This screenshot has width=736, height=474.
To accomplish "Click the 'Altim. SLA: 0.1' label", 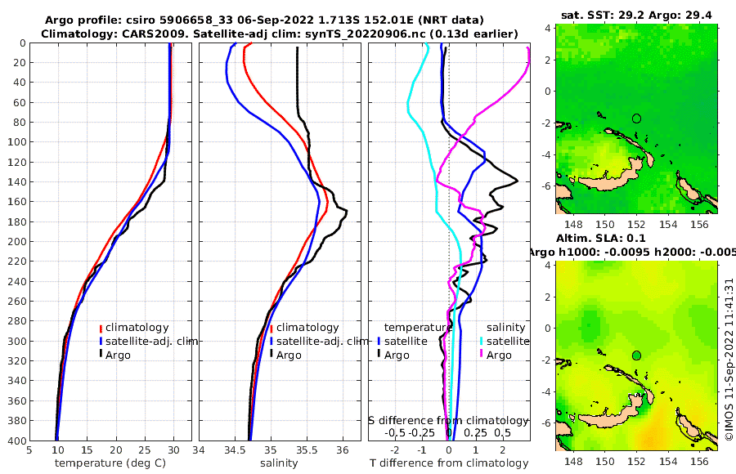I will (x=600, y=238).
